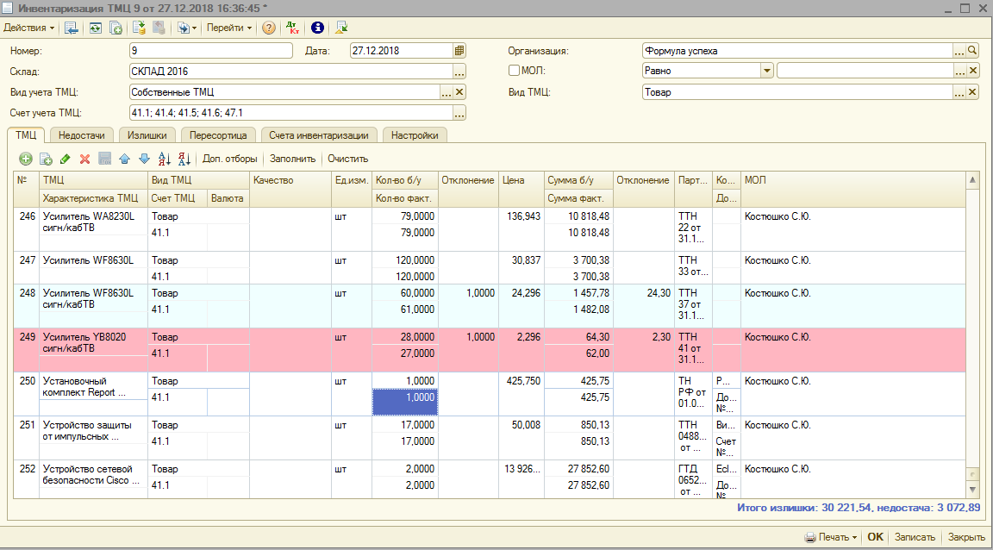Sort rows ascending with А-Я icon
This screenshot has width=993, height=550.
(x=165, y=159)
